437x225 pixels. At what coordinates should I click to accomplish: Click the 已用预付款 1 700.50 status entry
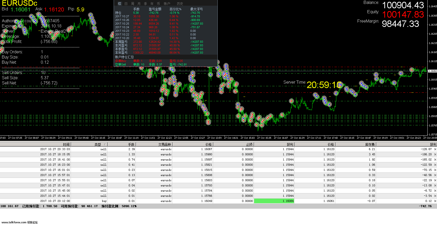coord(40,206)
